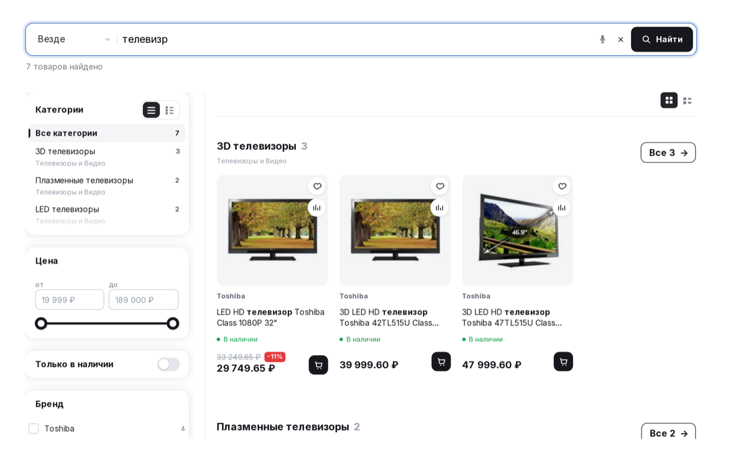Click the Найти search button
The height and width of the screenshot is (464, 746).
pyautogui.click(x=661, y=39)
